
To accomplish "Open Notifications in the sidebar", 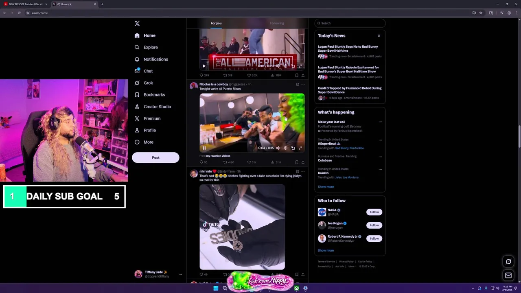I will (x=151, y=59).
